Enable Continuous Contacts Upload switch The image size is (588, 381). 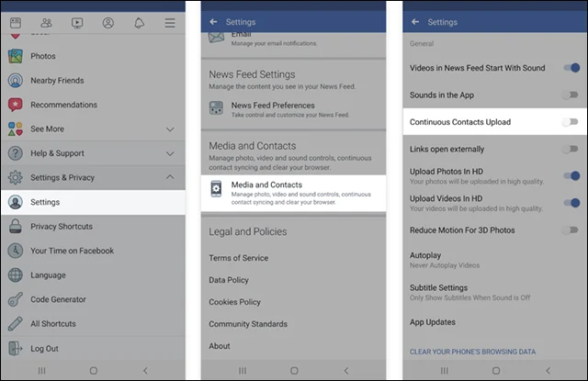[571, 122]
